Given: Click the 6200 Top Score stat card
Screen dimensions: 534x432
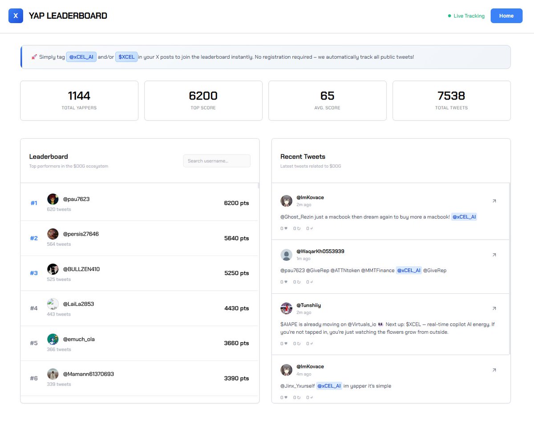Looking at the screenshot, I should coord(203,100).
